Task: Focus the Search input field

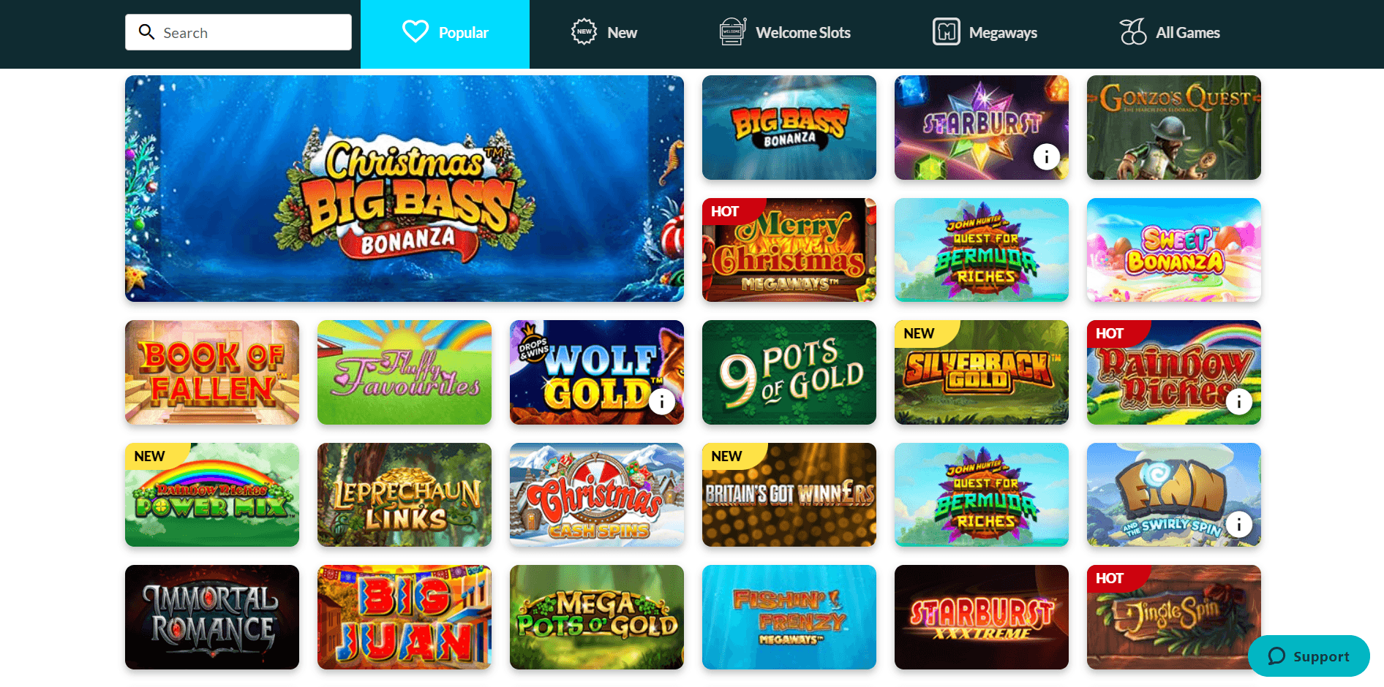Action: click(238, 32)
